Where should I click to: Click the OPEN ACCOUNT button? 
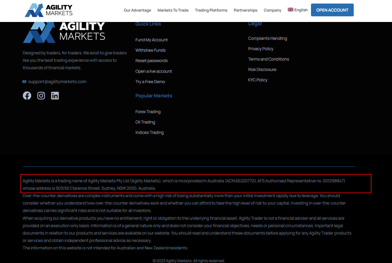[332, 10]
